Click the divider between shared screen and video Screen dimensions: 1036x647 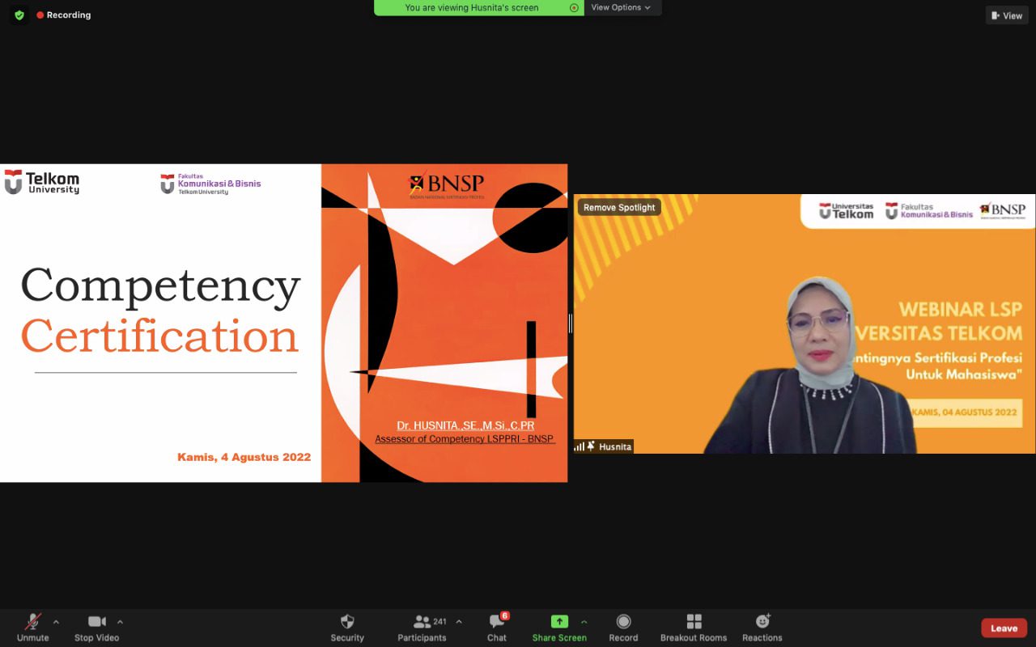tap(571, 323)
